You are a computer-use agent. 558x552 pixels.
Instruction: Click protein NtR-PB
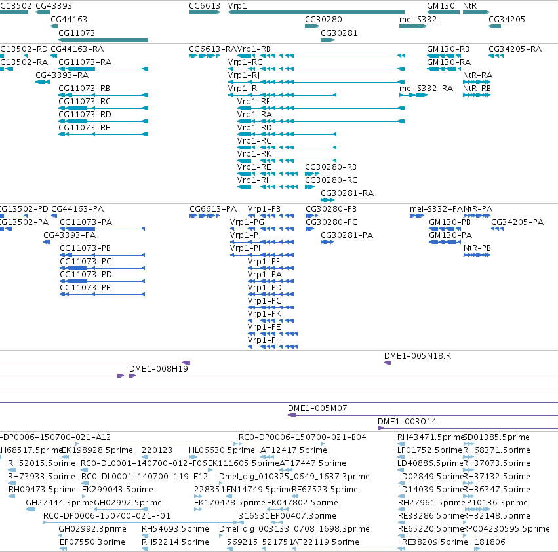(477, 248)
